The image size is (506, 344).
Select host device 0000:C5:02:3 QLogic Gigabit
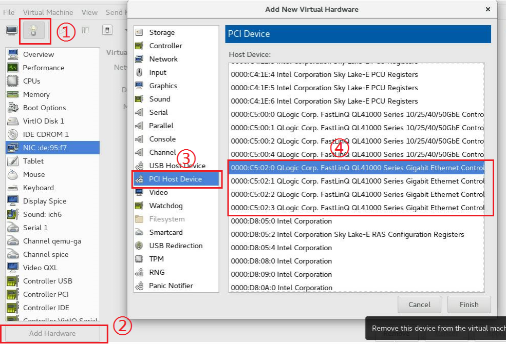(357, 208)
